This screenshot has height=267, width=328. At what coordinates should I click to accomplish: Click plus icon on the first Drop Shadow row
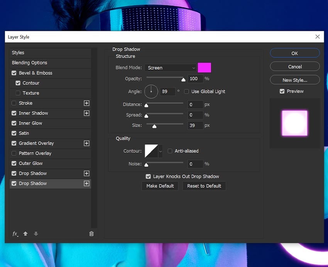(x=86, y=174)
